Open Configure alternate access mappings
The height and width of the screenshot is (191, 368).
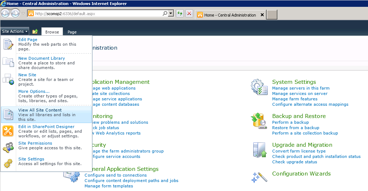[x=310, y=104]
